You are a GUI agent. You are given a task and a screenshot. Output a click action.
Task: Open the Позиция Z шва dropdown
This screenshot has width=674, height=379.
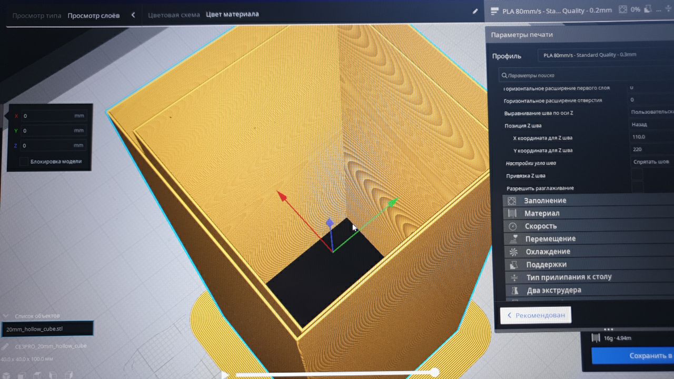(x=652, y=124)
